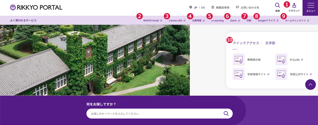Open the Zoom service link

click(233, 20)
